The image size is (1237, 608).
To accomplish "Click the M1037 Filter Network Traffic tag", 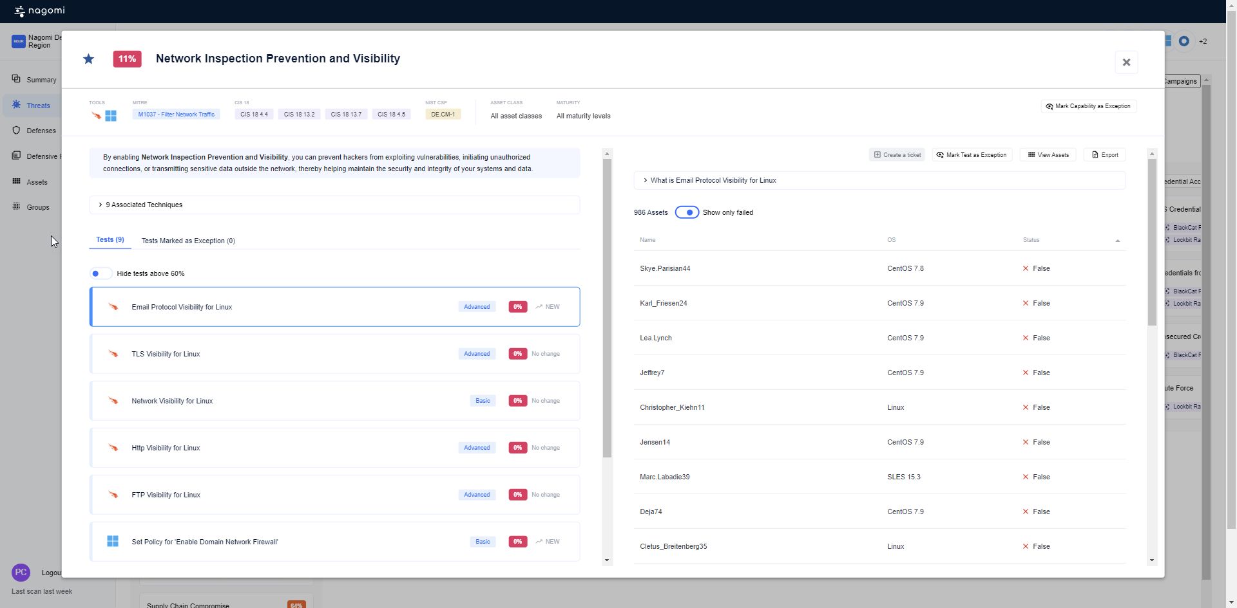I will (177, 115).
